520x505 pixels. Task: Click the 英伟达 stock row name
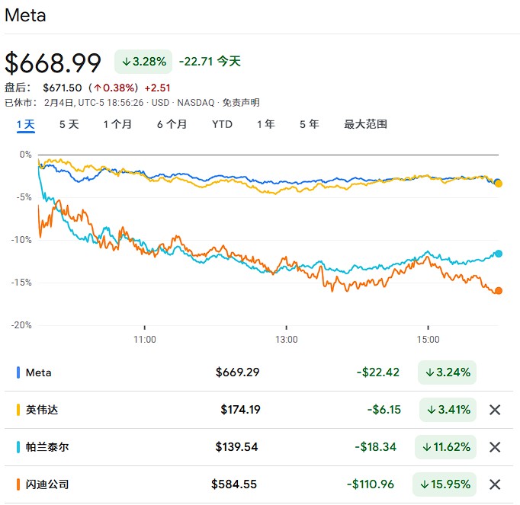click(x=42, y=410)
